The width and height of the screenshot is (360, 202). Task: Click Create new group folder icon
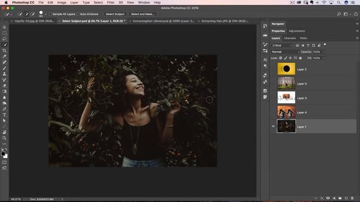coord(340,198)
